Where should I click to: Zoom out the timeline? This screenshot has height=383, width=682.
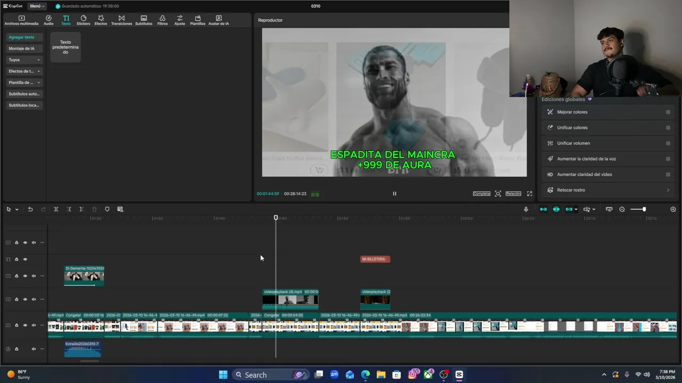[622, 210]
